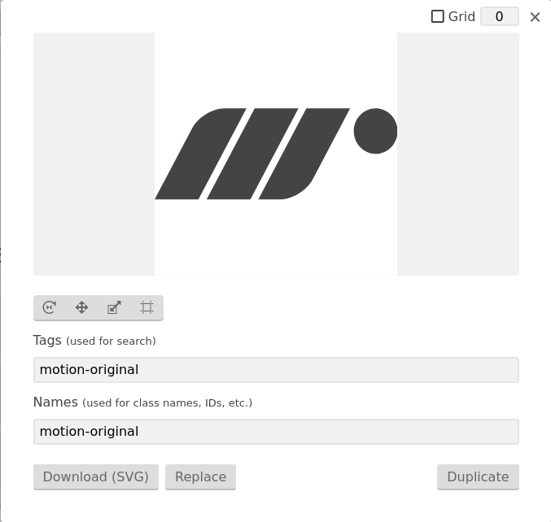Image resolution: width=551 pixels, height=522 pixels.
Task: Click inside the Tags input field
Action: coord(276,370)
